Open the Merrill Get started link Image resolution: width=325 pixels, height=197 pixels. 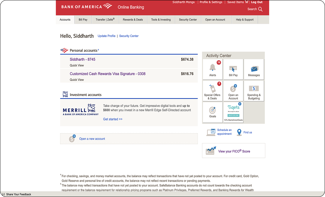113,119
